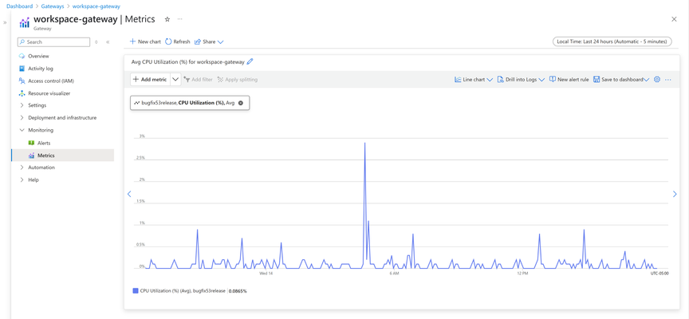Remove the CPU Utilization metric chip
689x319 pixels.
click(x=240, y=103)
